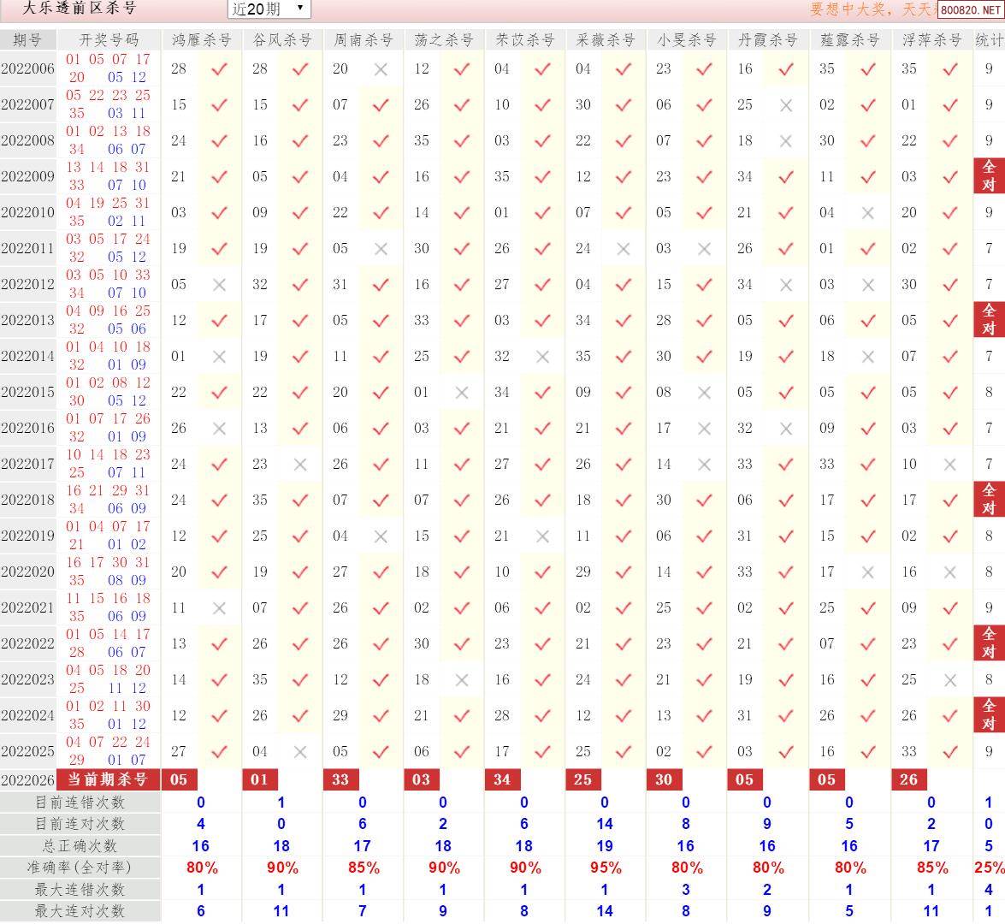The image size is (1005, 924).
Task: Click the checkmark for 鸿雁杀号 in row 2022006
Action: click(x=219, y=69)
